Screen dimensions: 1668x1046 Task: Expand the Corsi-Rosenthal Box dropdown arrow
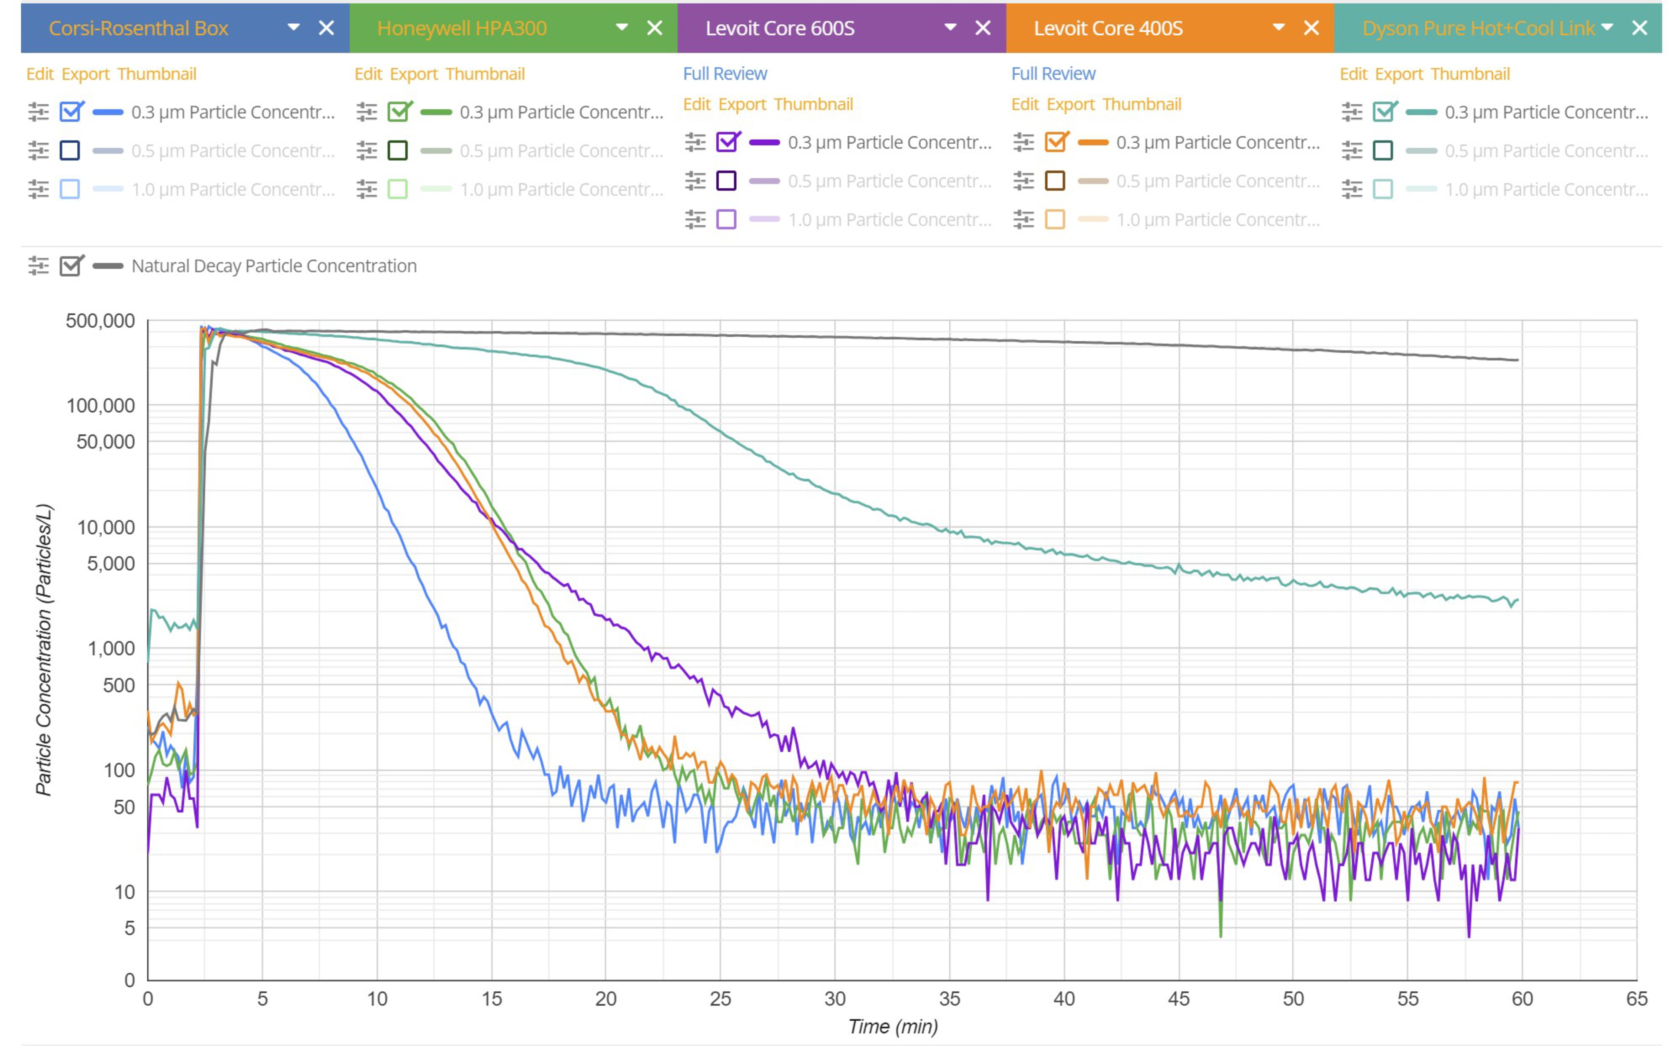pyautogui.click(x=294, y=28)
